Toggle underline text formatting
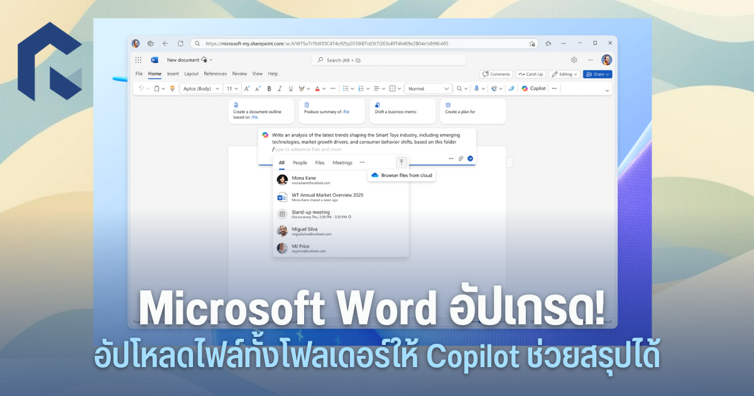The height and width of the screenshot is (396, 754). pos(290,89)
